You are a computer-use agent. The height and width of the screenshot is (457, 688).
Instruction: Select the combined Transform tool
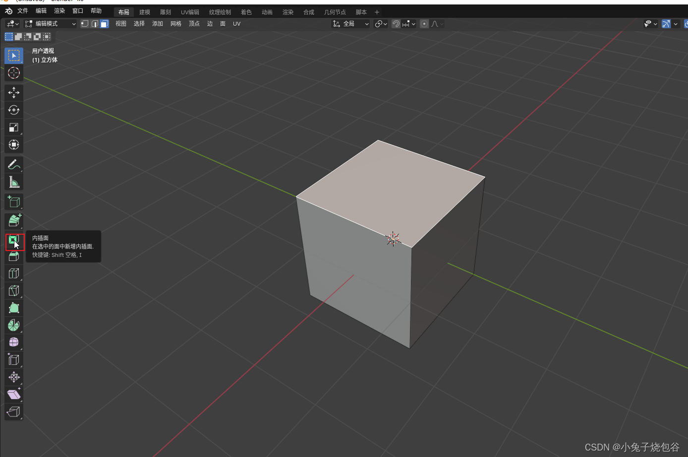click(x=14, y=145)
